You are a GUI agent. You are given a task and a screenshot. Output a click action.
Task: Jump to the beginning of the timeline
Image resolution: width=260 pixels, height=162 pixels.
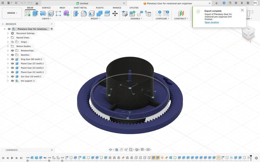pos(3,158)
